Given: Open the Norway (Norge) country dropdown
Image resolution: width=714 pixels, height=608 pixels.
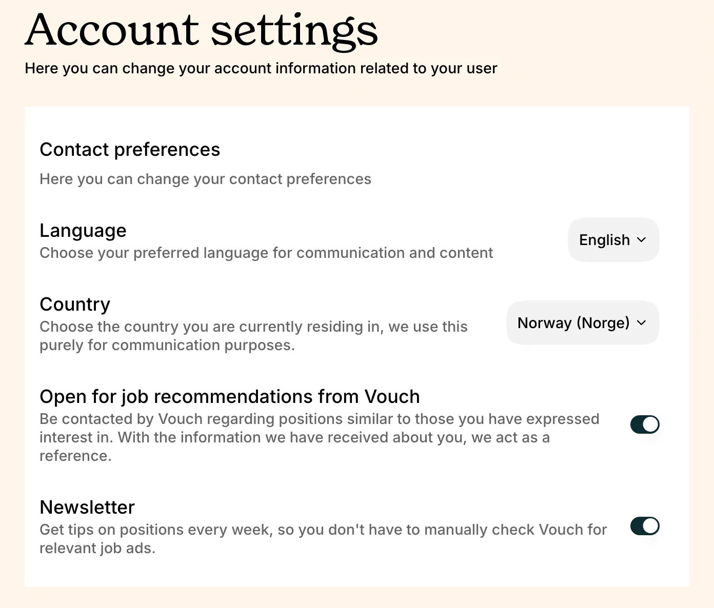Looking at the screenshot, I should pyautogui.click(x=583, y=323).
